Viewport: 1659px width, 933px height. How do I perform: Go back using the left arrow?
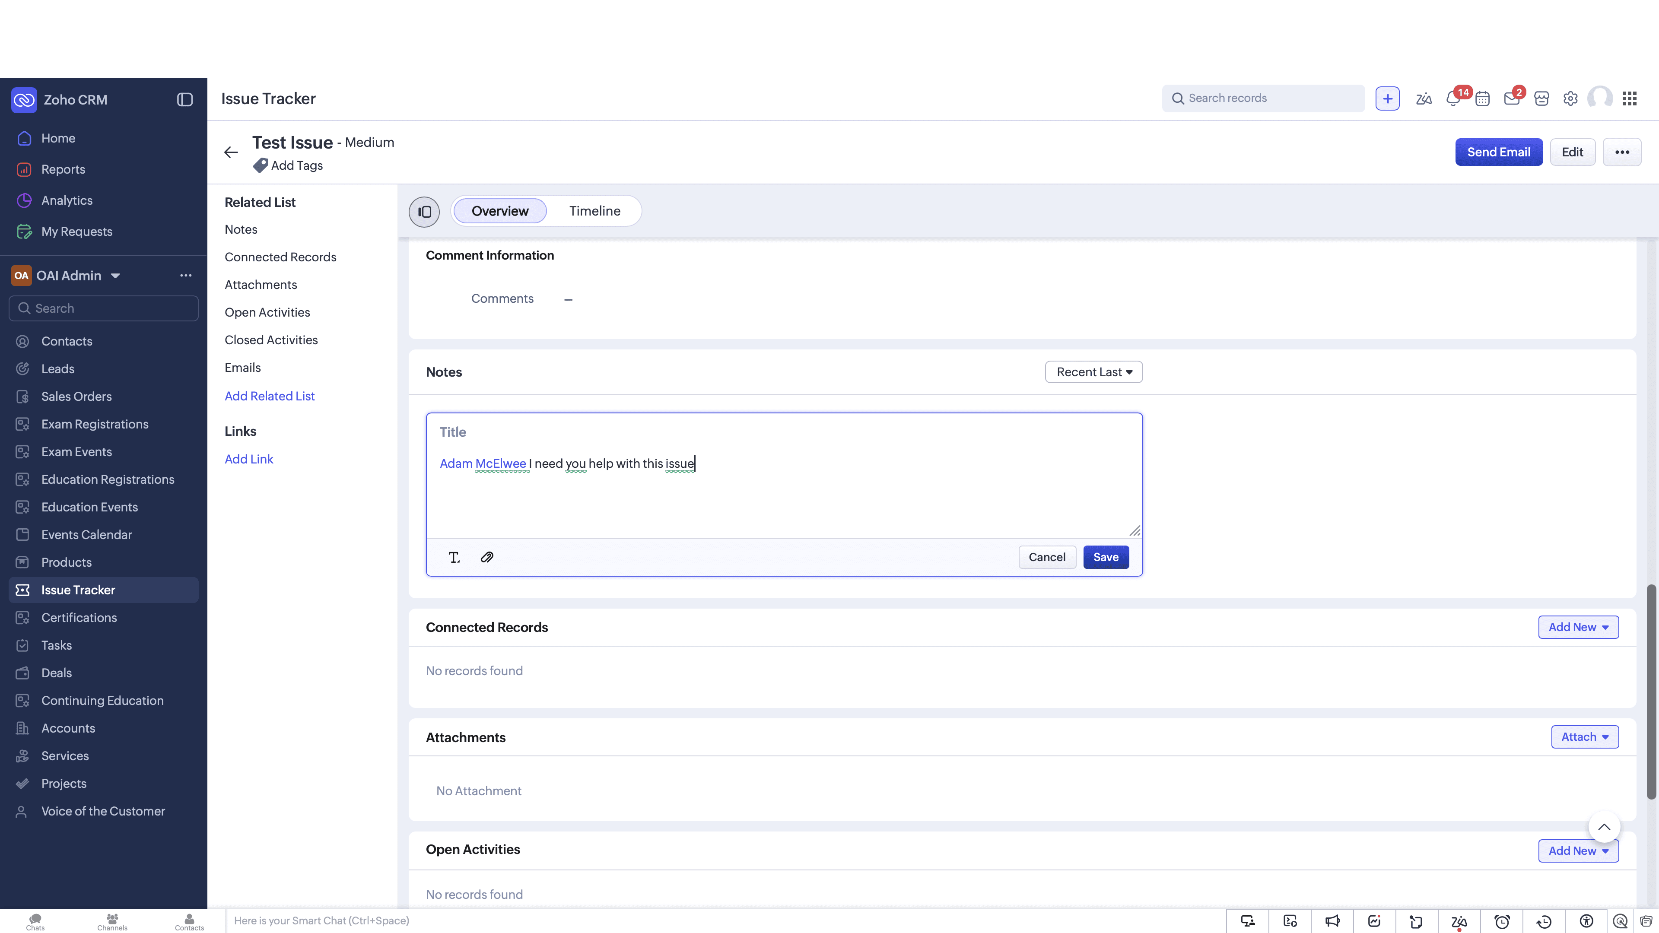coord(231,152)
